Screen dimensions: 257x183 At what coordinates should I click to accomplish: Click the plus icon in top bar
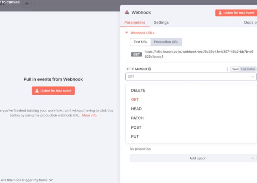27,4
